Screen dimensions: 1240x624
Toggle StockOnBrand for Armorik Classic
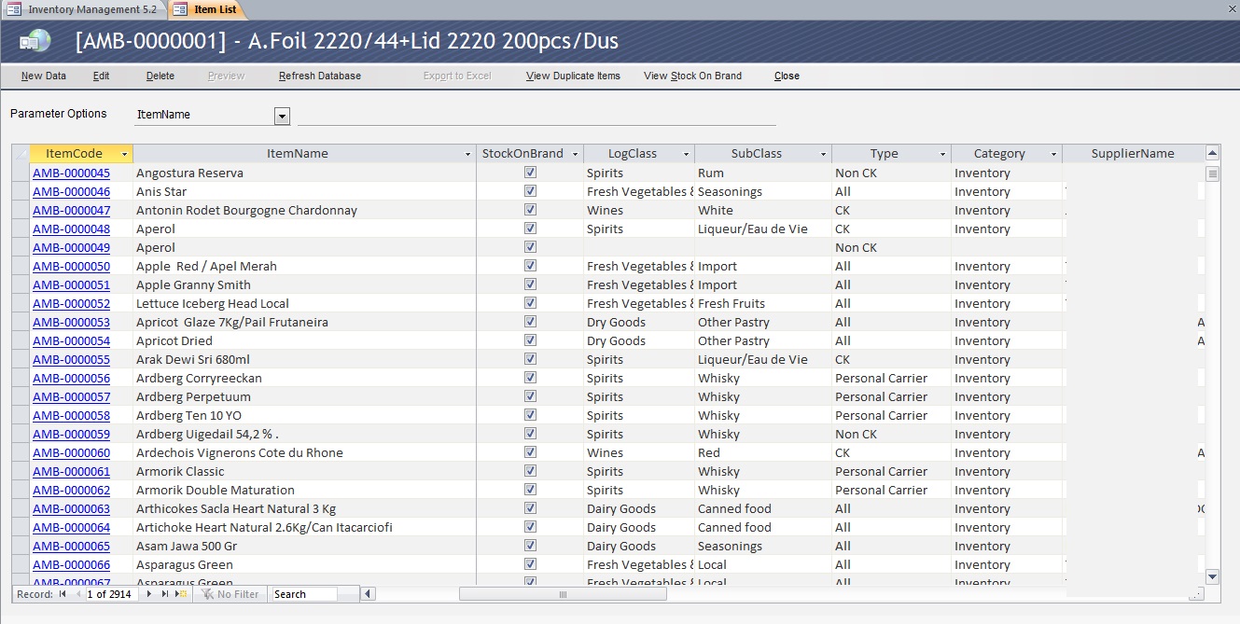(530, 471)
